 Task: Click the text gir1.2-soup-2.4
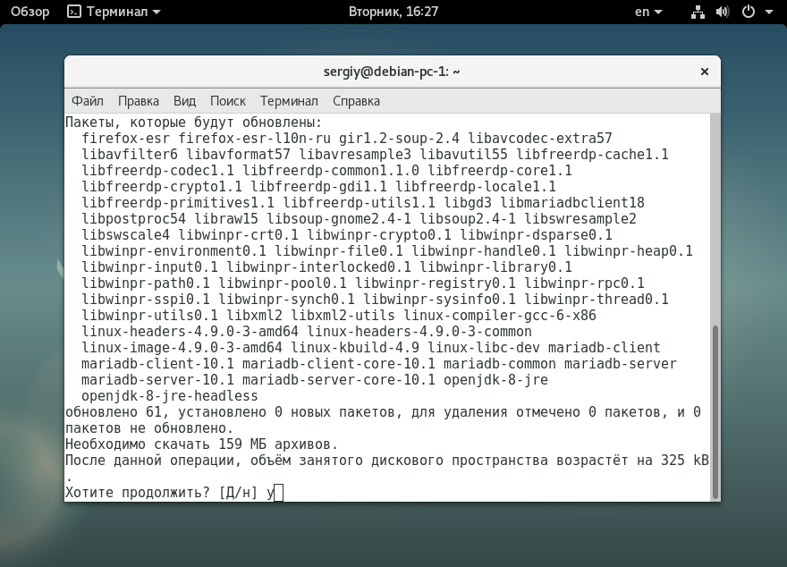pyautogui.click(x=399, y=139)
